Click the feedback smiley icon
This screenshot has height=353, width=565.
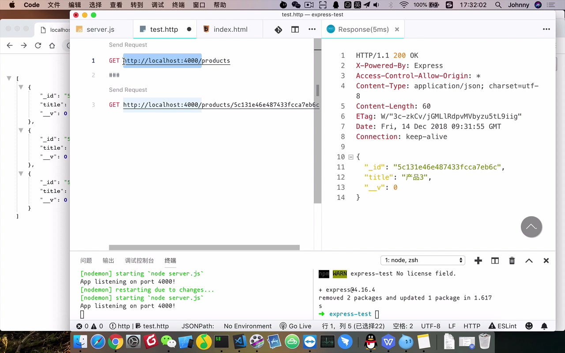tap(529, 326)
